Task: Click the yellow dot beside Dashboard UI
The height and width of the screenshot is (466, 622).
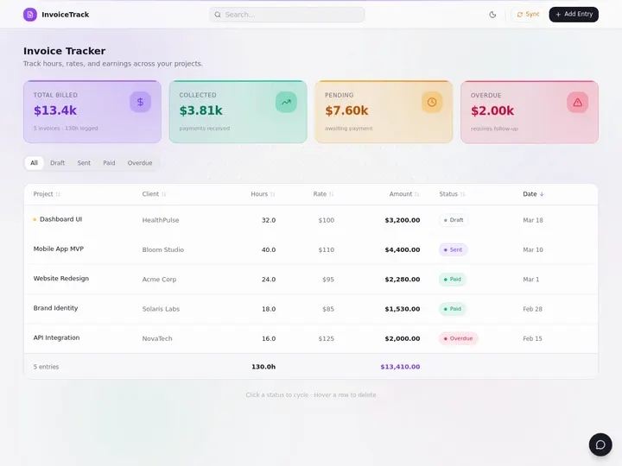Action: click(x=35, y=219)
